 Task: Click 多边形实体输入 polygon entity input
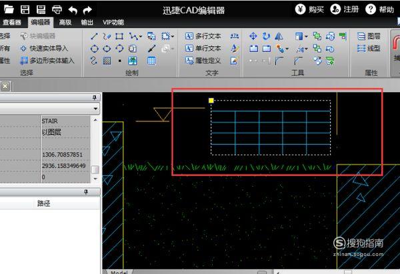tap(47, 61)
